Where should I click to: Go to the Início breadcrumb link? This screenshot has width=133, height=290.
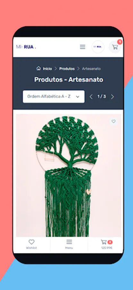coord(47,69)
